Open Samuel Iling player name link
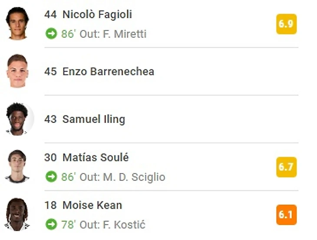Image resolution: width=317 pixels, height=240 pixels. pos(93,119)
